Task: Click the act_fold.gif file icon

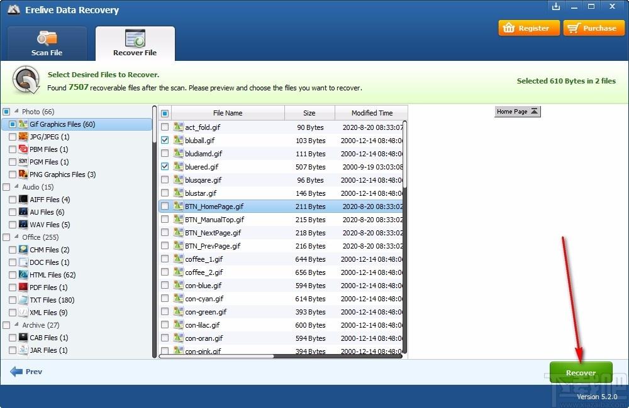Action: click(x=178, y=127)
